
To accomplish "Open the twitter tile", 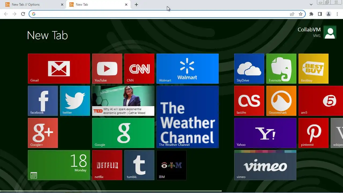I will (75, 101).
